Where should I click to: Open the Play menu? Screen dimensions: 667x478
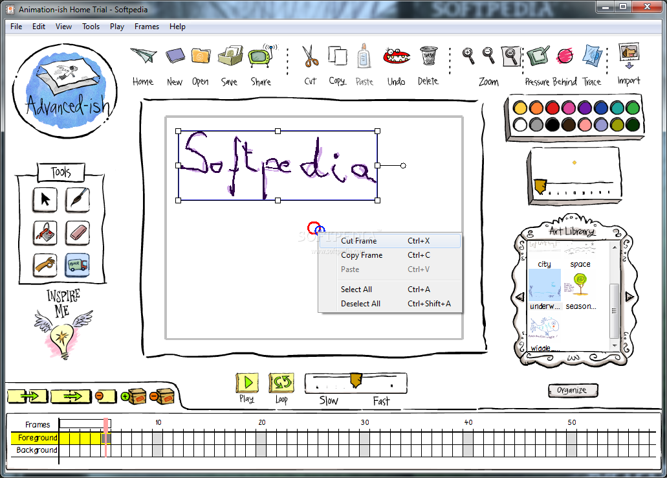[117, 27]
